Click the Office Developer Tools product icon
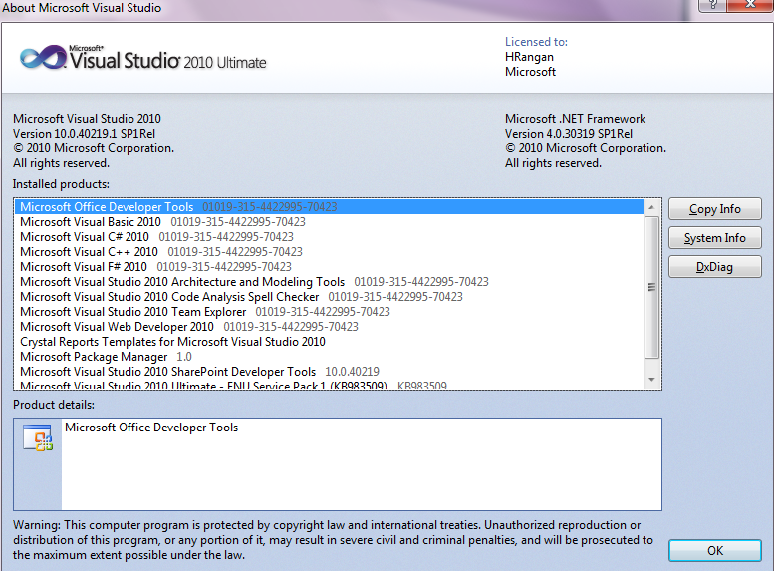 (x=38, y=439)
